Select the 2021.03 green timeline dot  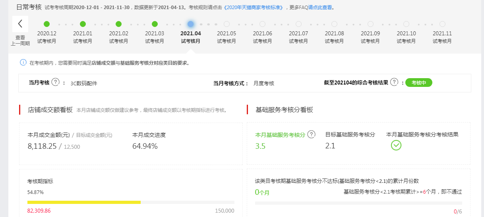pos(155,24)
